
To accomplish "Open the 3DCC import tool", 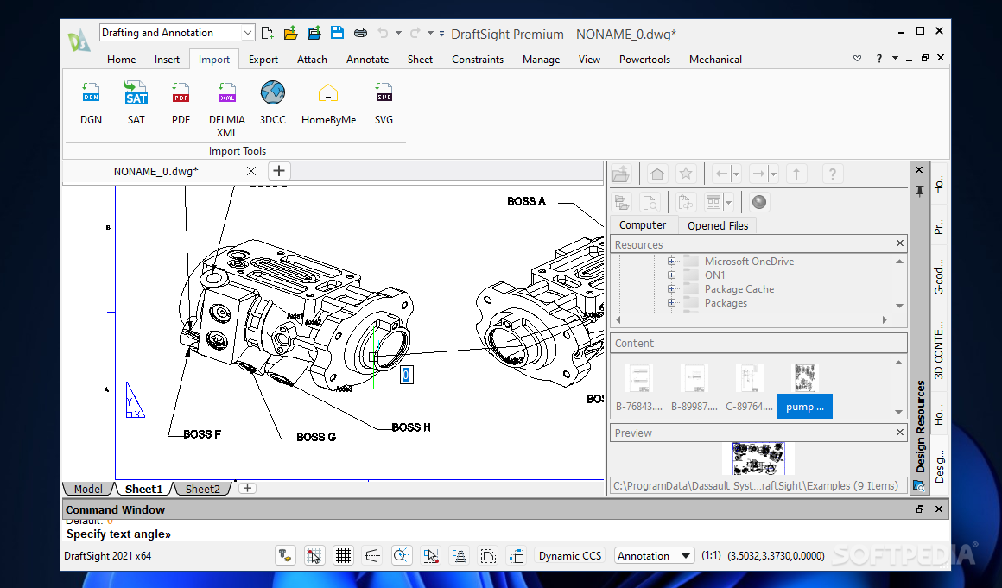I will point(273,102).
